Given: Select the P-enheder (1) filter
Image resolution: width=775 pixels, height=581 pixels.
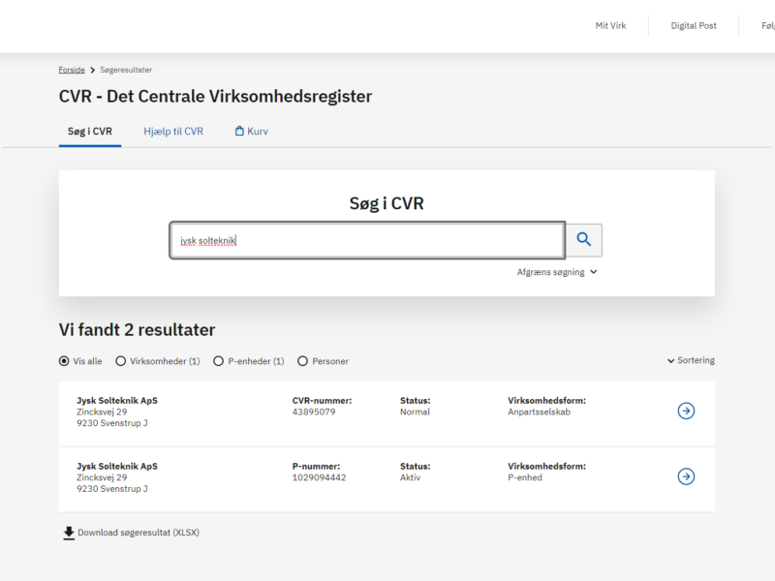Looking at the screenshot, I should 219,361.
